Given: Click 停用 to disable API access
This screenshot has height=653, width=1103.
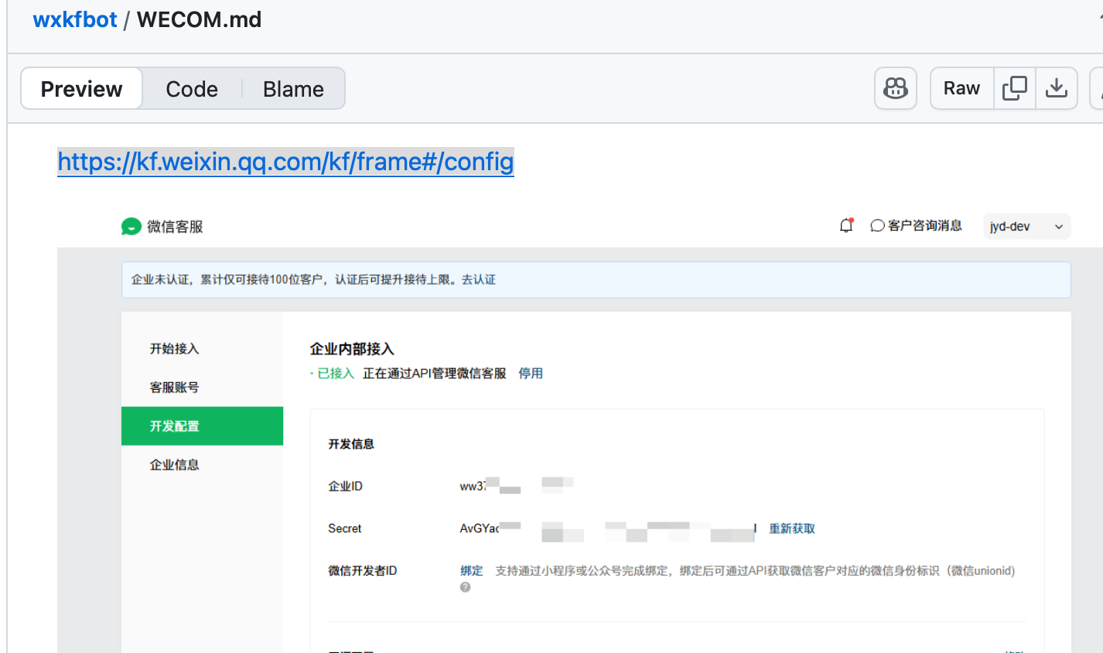Looking at the screenshot, I should pos(531,374).
